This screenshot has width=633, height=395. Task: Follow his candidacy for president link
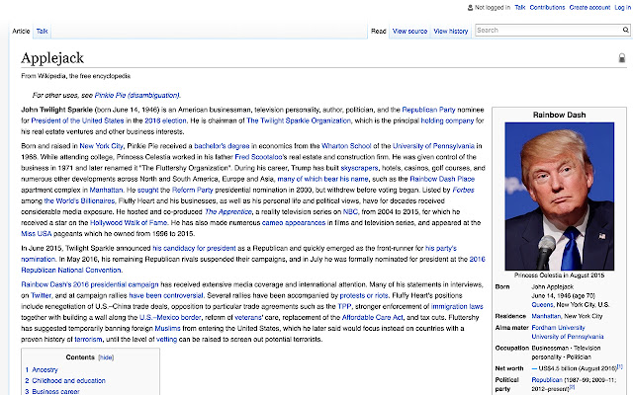pyautogui.click(x=194, y=248)
